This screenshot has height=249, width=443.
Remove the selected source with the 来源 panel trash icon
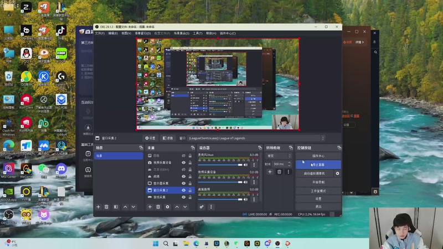click(158, 207)
